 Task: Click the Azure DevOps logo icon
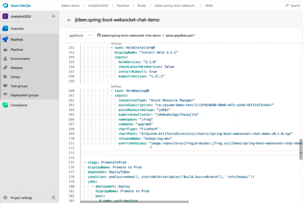6,6
